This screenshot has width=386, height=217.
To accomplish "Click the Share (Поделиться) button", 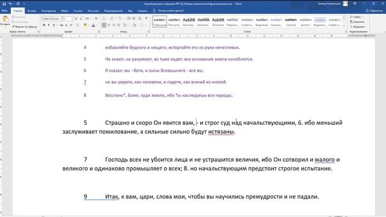I will [374, 11].
